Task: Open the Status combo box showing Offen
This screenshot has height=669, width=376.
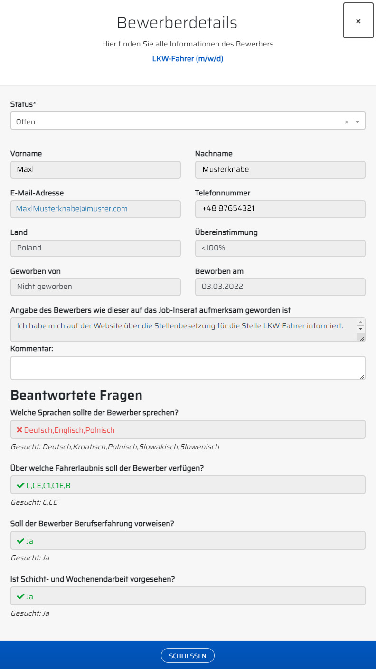Action: [x=176, y=121]
